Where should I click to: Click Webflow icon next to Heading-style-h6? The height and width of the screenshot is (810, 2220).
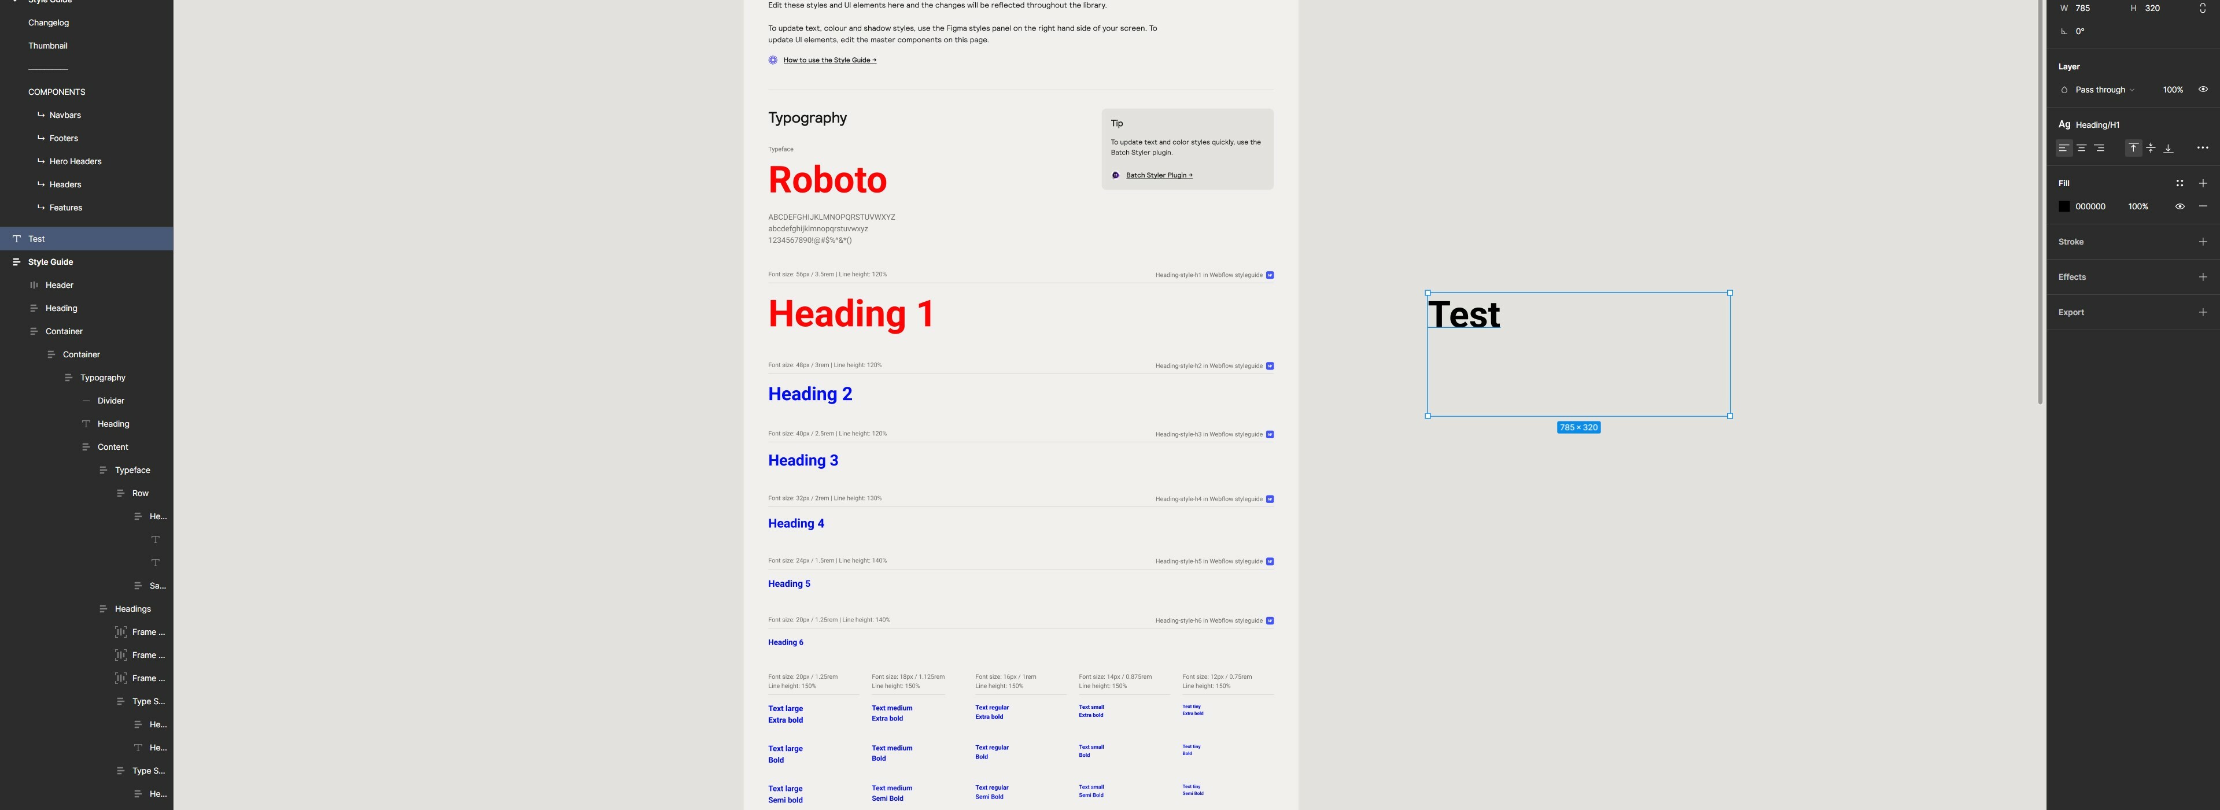1270,620
